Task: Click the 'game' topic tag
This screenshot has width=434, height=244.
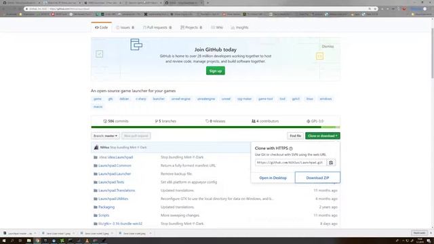Action: (x=98, y=99)
